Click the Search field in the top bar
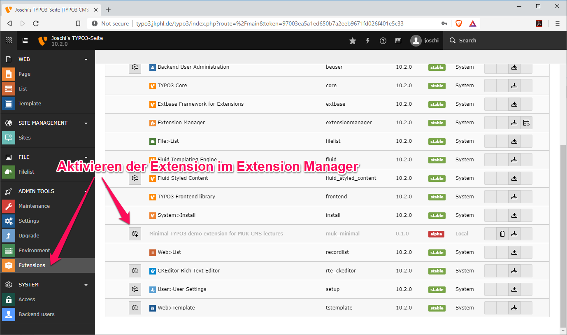Viewport: 567px width, 335px height. tap(467, 40)
